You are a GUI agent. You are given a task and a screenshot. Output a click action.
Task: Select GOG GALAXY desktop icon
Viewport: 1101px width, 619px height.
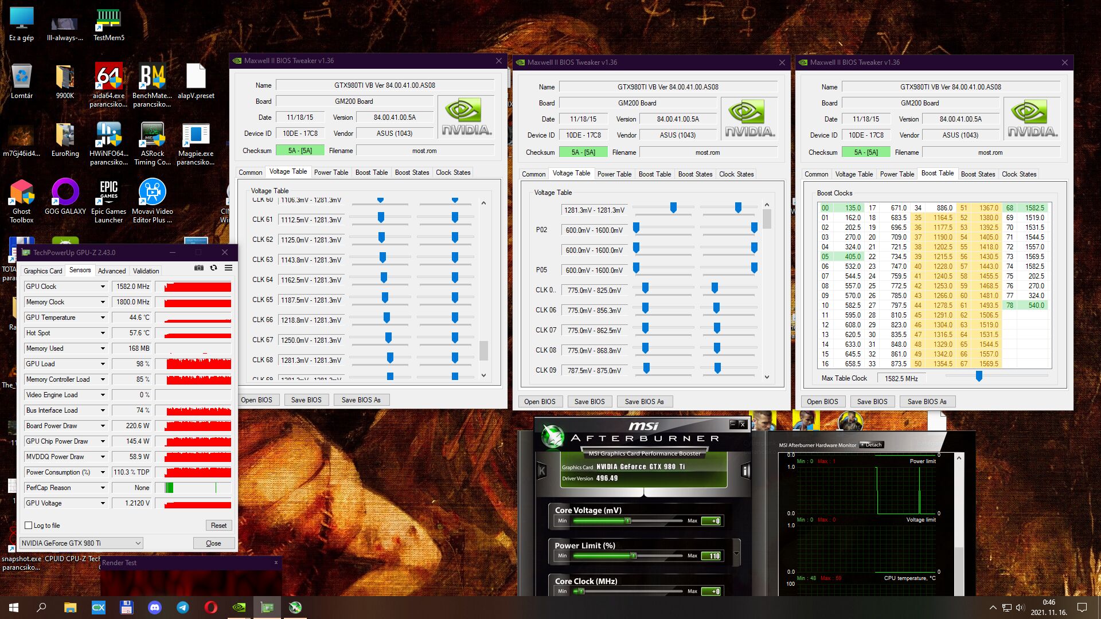click(65, 198)
